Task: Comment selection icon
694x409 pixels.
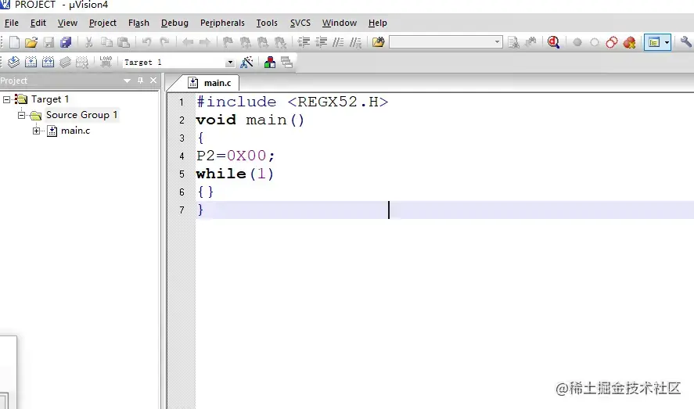Action: 338,42
